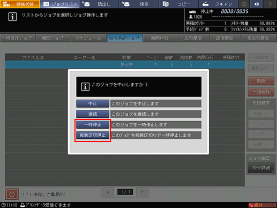Click the globe icon in top bar

[x=244, y=4]
